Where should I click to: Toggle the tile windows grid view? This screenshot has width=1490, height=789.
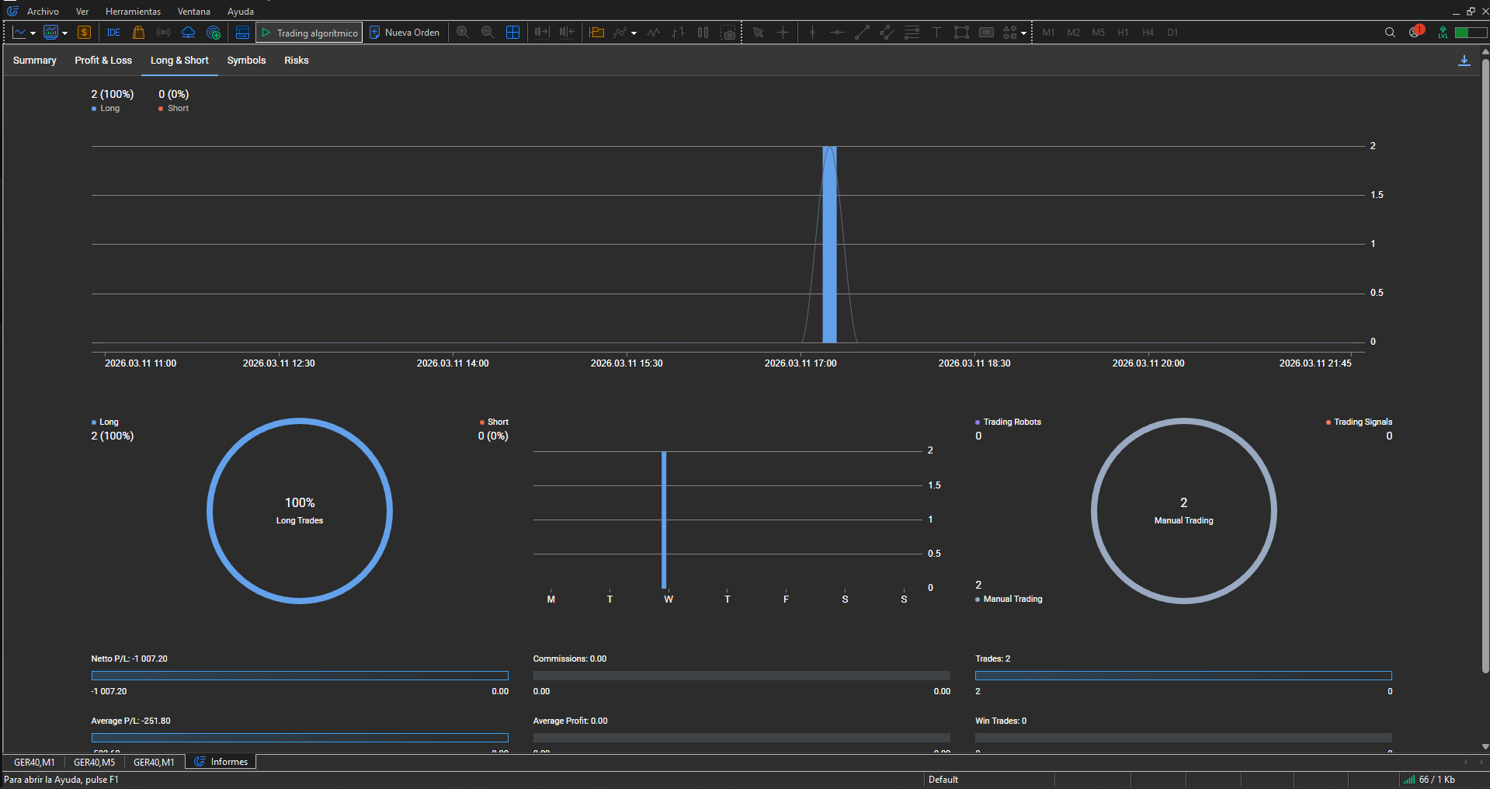pos(512,33)
